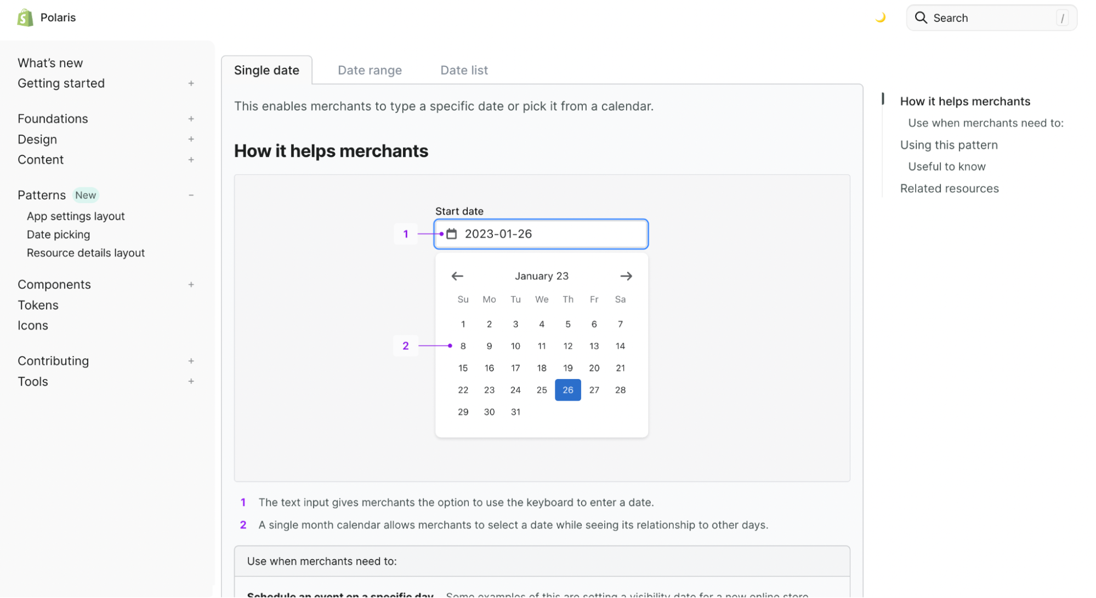
Task: Collapse the Patterns section
Action: pyautogui.click(x=191, y=194)
